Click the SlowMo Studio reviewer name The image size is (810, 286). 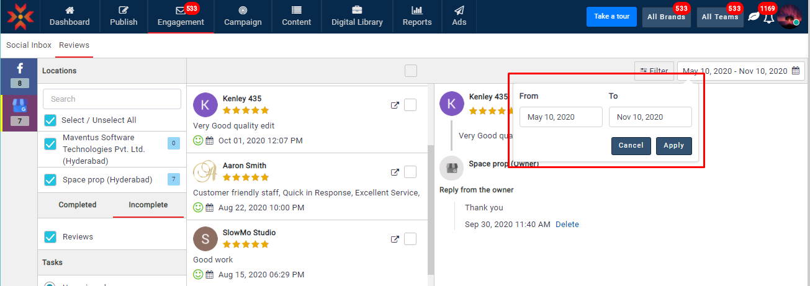(250, 233)
